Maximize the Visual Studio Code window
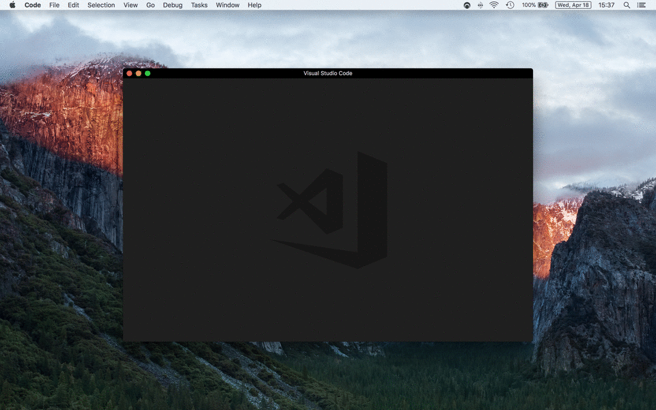The width and height of the screenshot is (656, 410). pyautogui.click(x=148, y=73)
